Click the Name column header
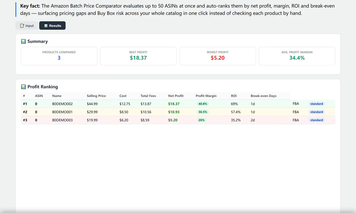 pos(57,96)
